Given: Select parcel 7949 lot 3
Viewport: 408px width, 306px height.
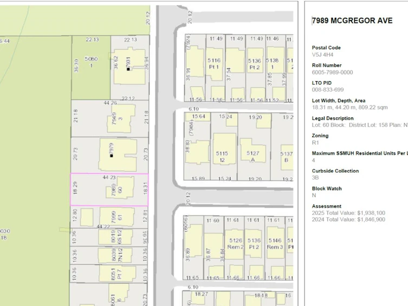Looking at the screenshot, I should tap(109, 119).
